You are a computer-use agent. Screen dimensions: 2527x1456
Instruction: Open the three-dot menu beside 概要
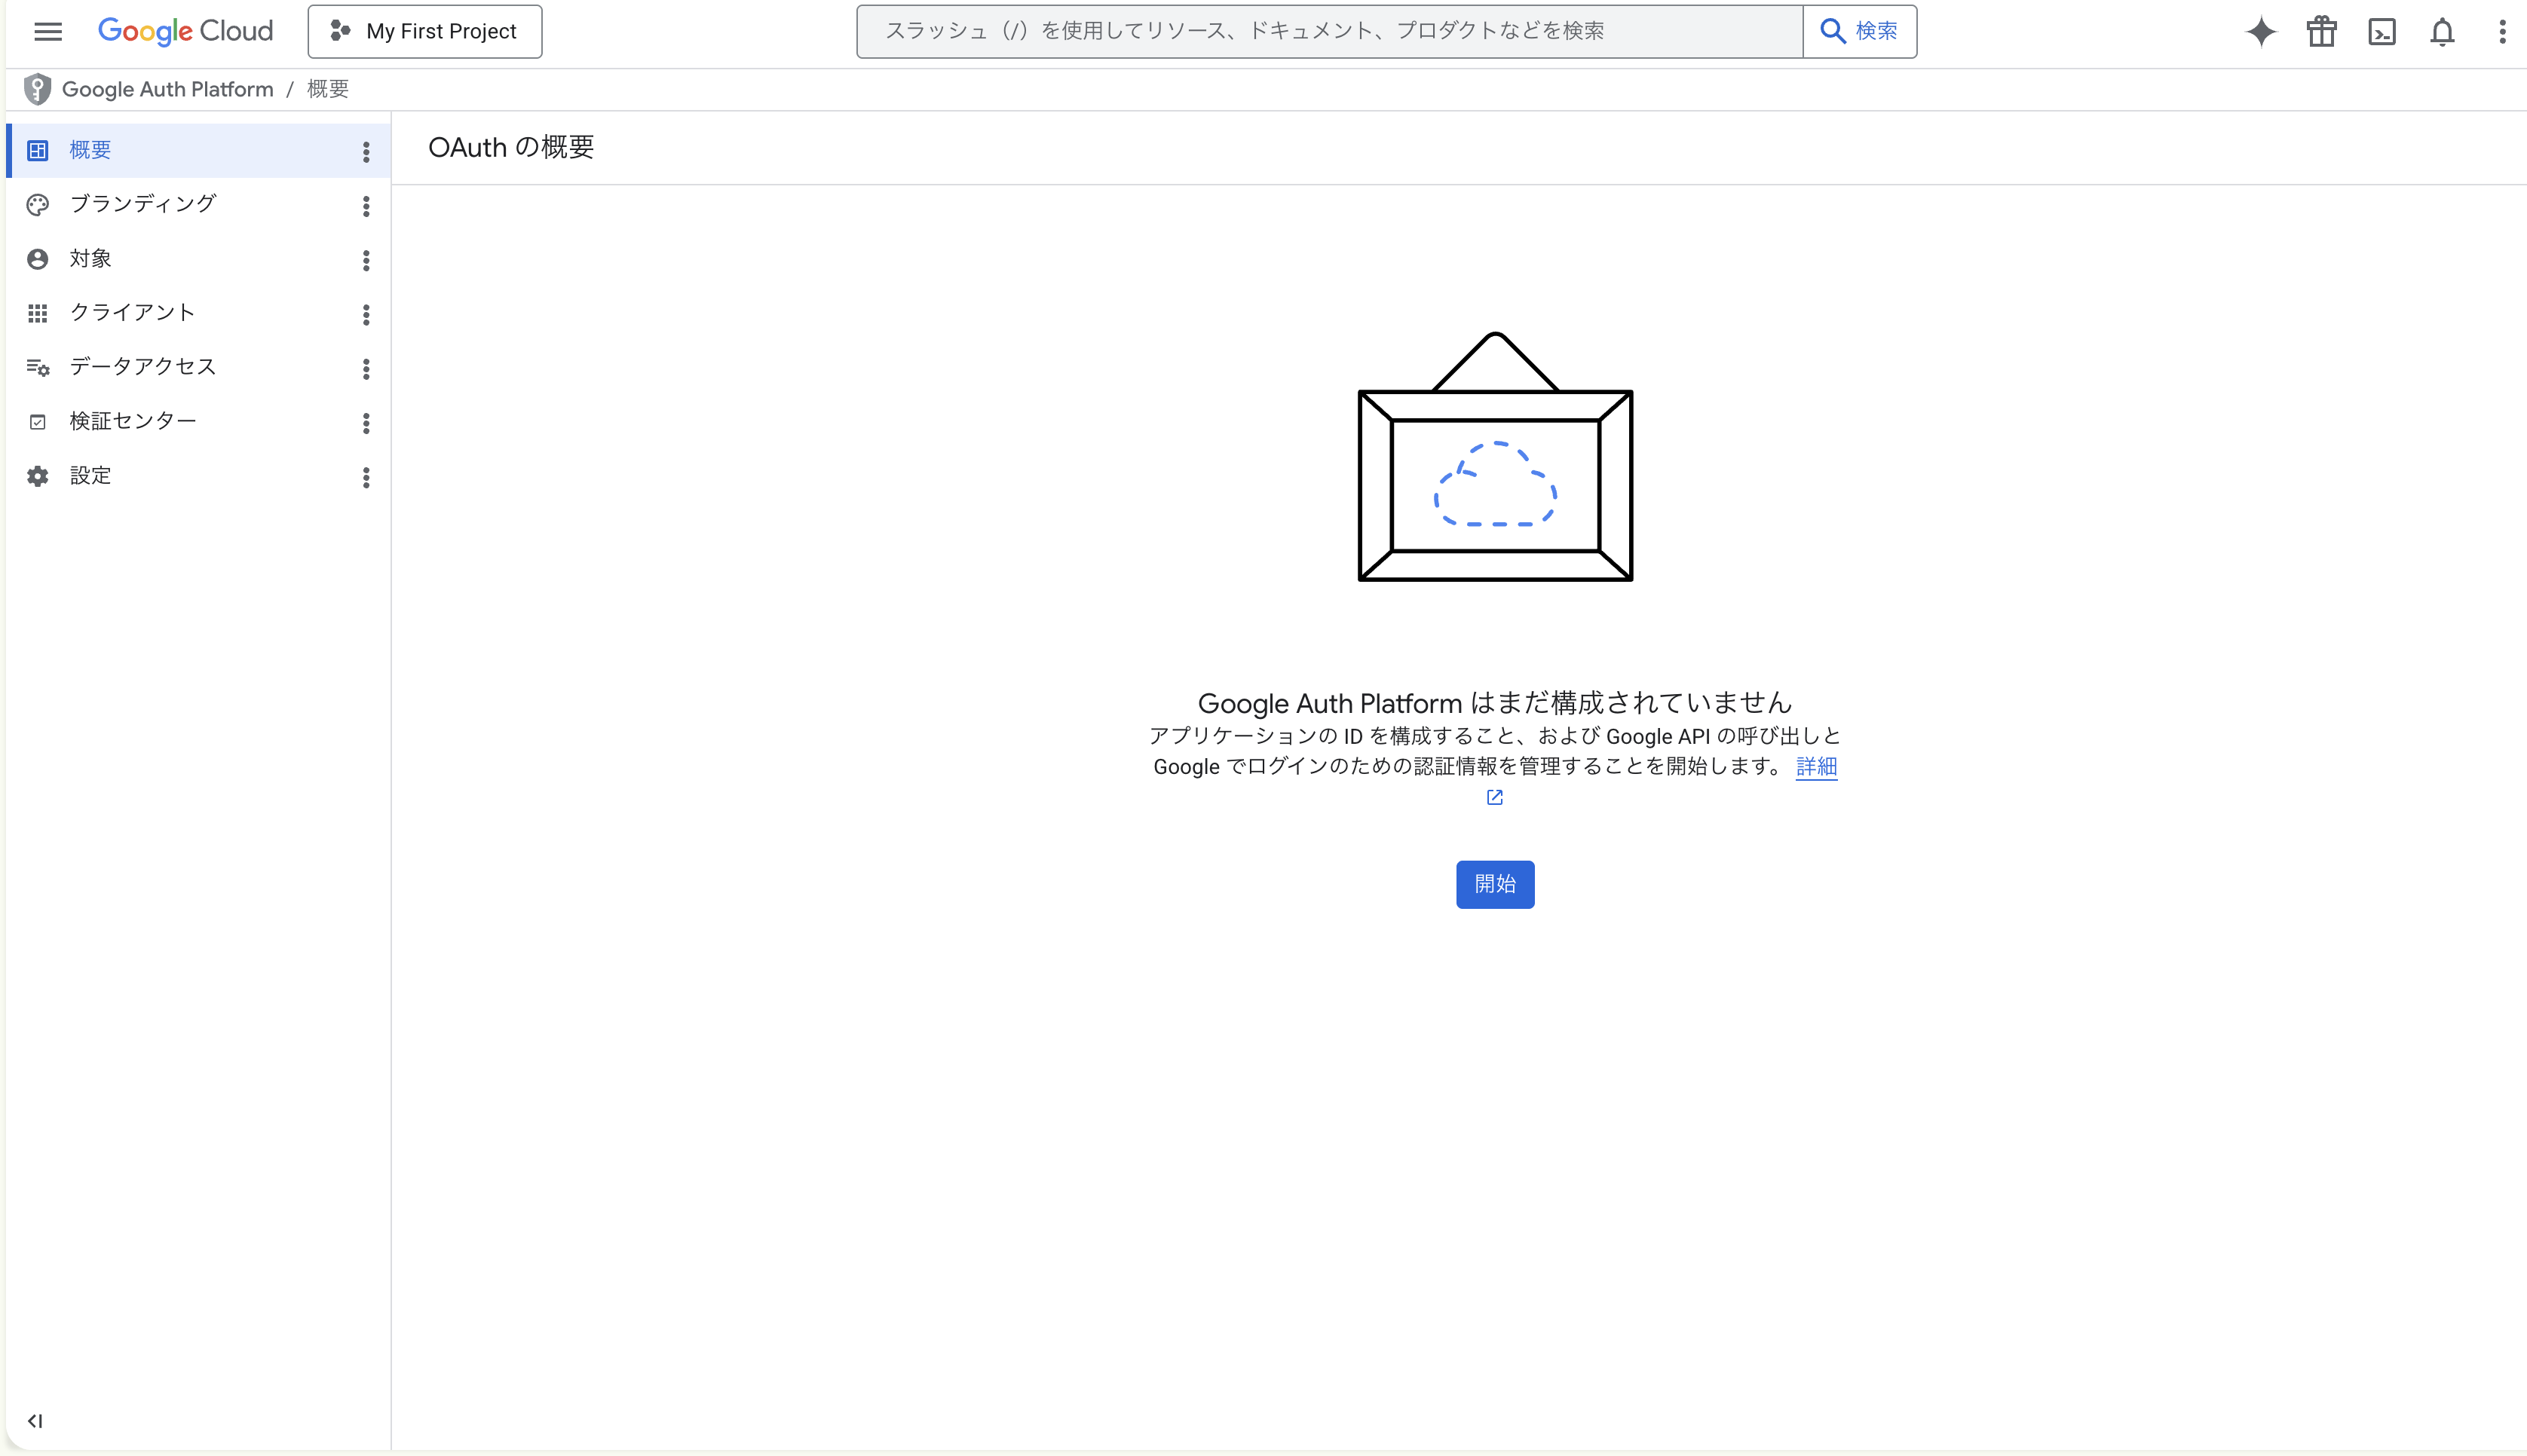click(x=366, y=152)
